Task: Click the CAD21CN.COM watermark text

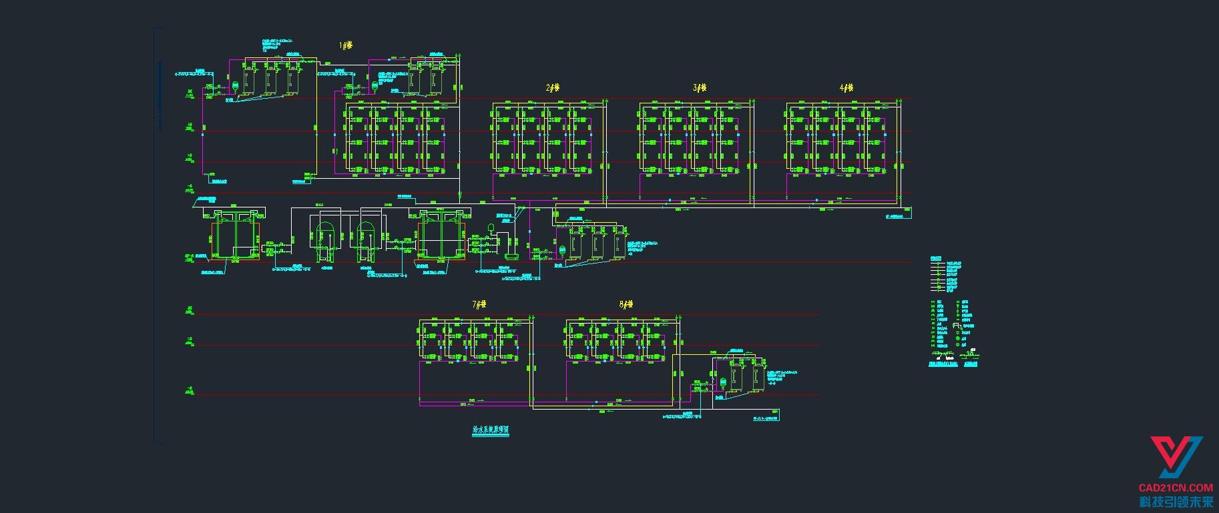Action: coord(1176,488)
